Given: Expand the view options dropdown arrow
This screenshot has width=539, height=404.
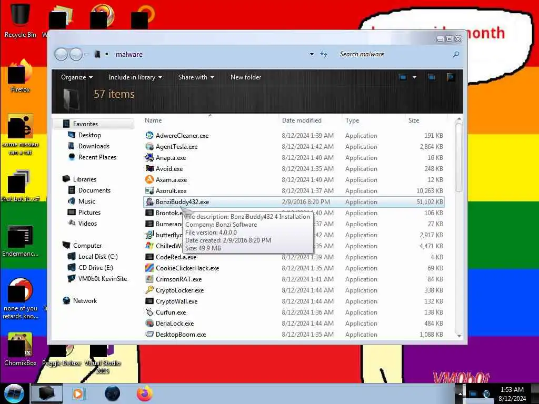Looking at the screenshot, I should (x=414, y=77).
